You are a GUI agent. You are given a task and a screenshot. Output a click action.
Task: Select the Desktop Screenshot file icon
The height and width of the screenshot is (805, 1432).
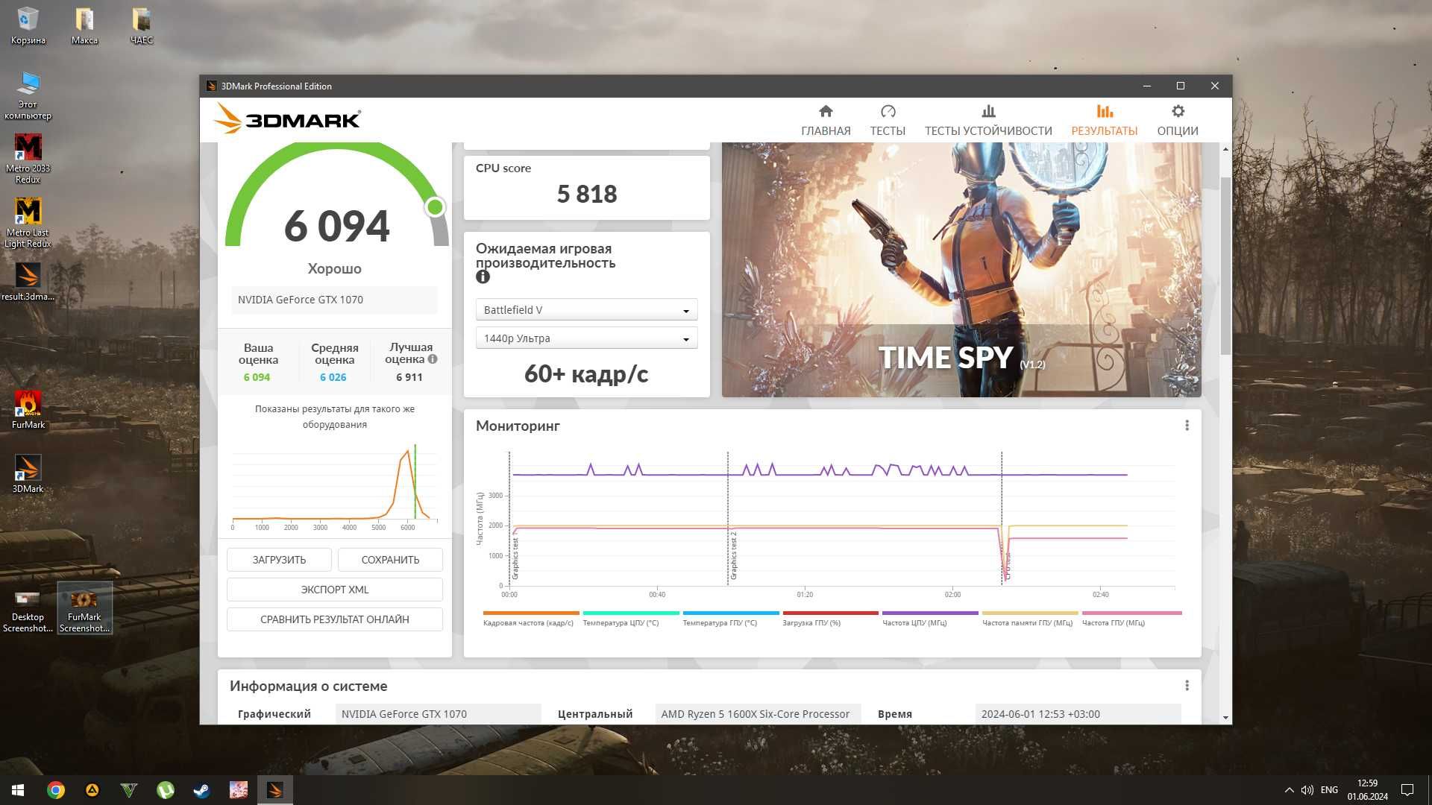click(28, 611)
